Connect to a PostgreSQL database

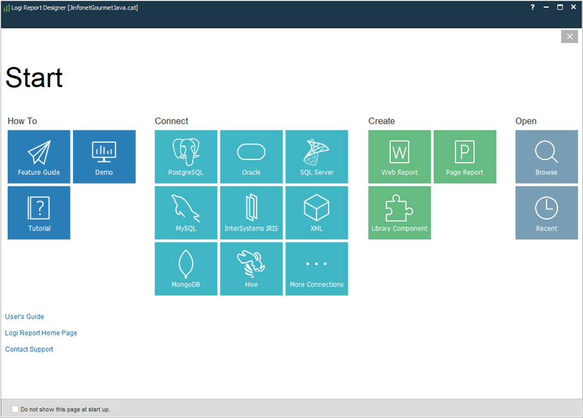(x=186, y=156)
